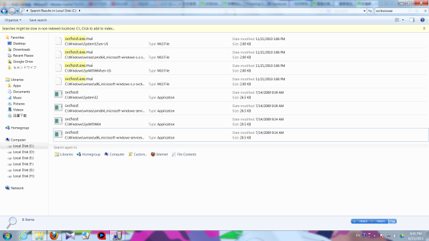429x241 pixels.
Task: Open the Organize menu
Action: coord(13,20)
